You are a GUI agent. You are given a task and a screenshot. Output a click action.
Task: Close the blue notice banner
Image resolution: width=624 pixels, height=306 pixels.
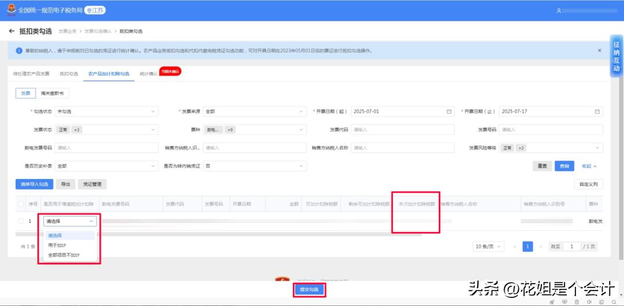pyautogui.click(x=599, y=51)
